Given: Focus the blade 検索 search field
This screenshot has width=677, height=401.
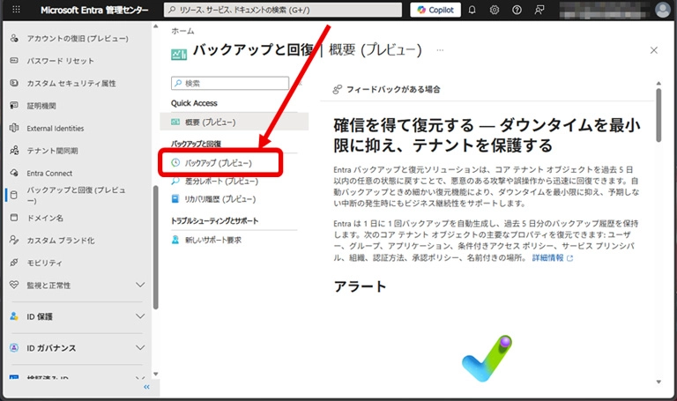Looking at the screenshot, I should [230, 84].
